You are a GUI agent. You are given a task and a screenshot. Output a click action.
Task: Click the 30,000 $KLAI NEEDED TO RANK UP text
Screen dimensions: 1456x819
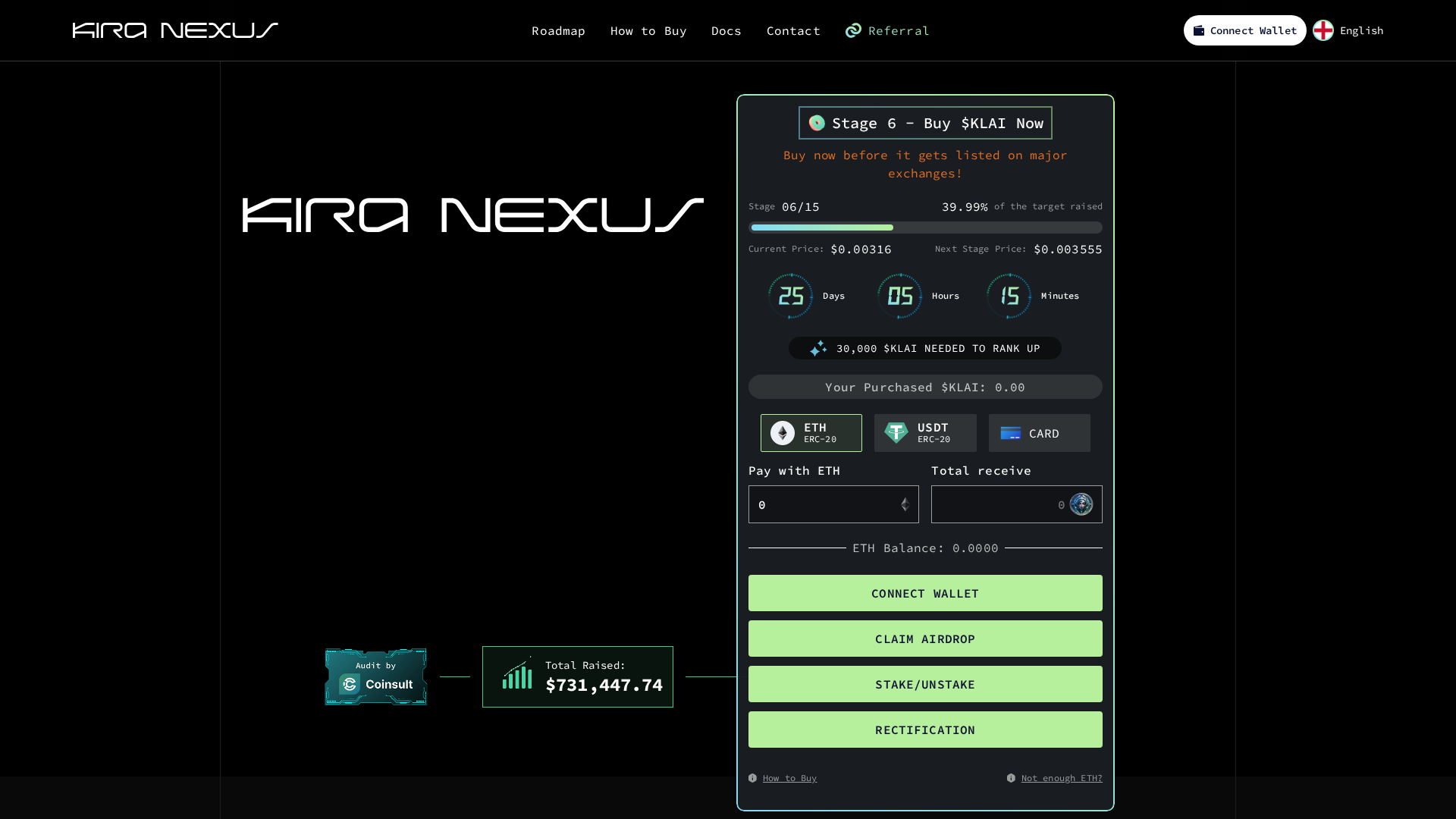click(938, 349)
